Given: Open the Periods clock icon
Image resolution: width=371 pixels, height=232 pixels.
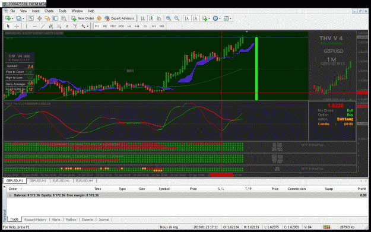Looking at the screenshot, I should [x=215, y=18].
